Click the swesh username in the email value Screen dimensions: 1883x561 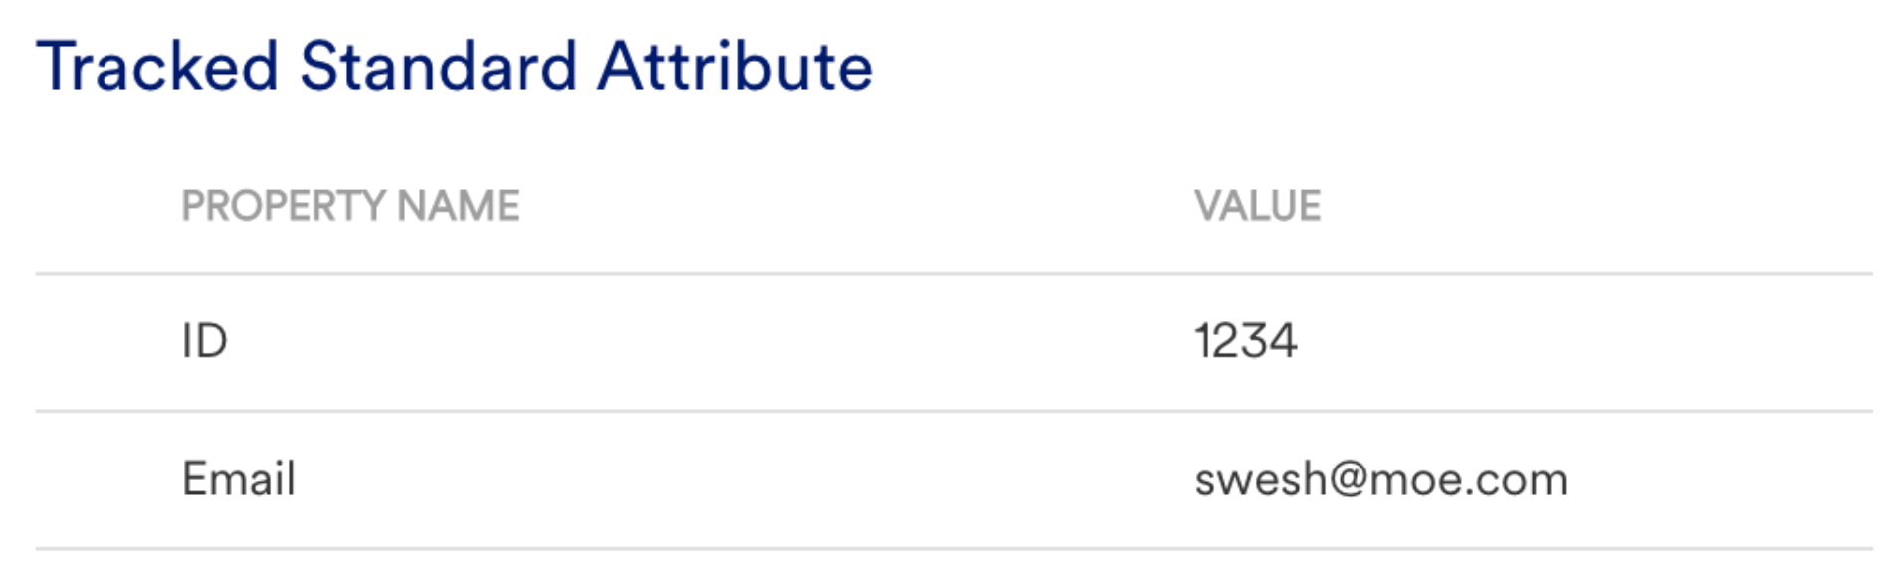[1260, 480]
